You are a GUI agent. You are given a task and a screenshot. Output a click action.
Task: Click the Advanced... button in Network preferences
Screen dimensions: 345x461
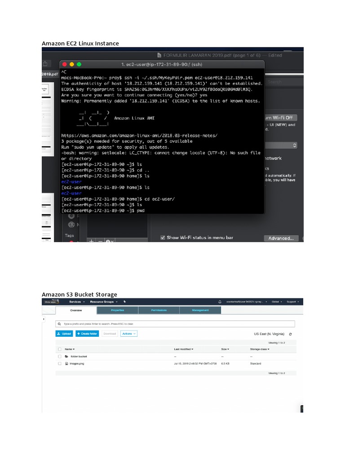point(281,239)
